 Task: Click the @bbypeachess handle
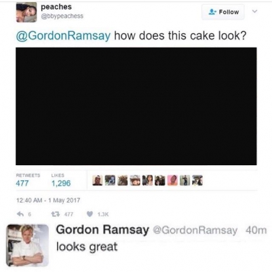click(62, 16)
